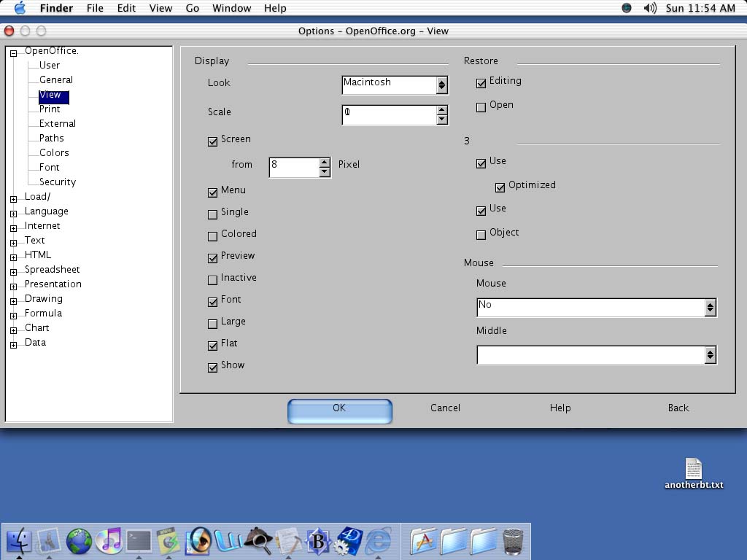Click the Cancel button

coord(445,408)
